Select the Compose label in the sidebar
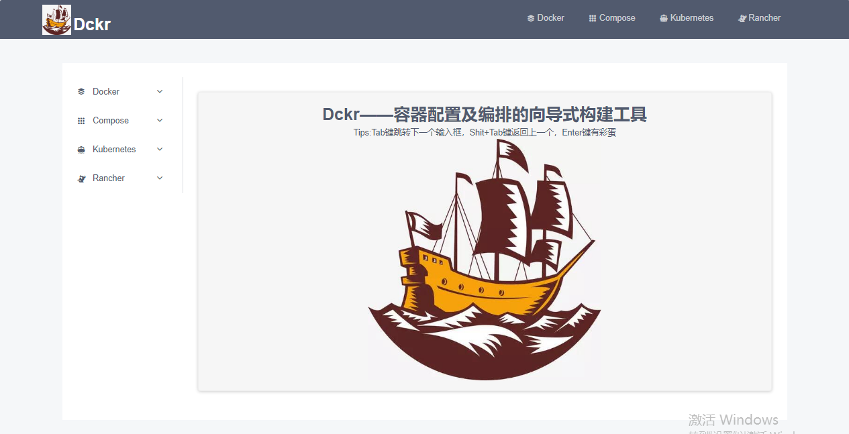The image size is (849, 434). coord(111,121)
